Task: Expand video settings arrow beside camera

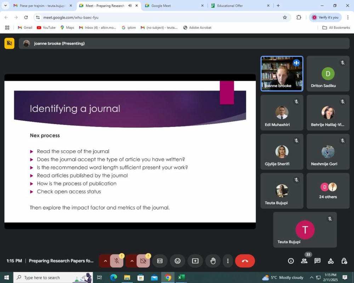Action: 132,261
